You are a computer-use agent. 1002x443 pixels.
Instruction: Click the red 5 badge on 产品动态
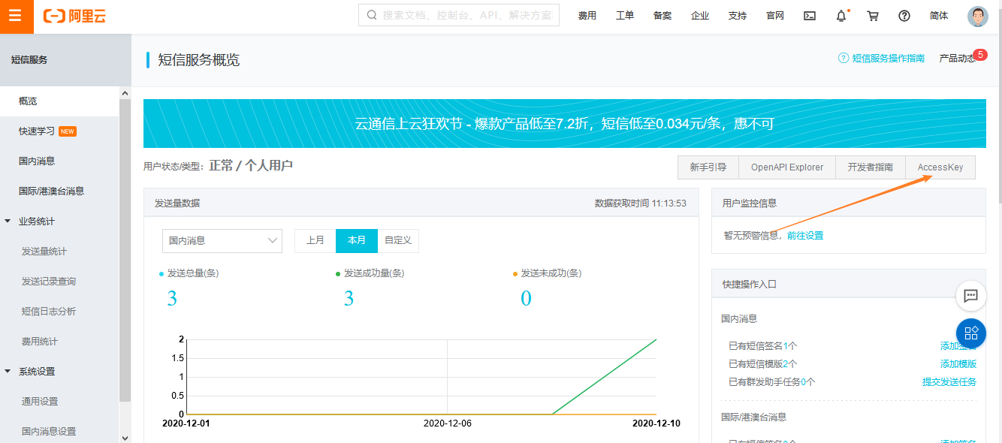tap(980, 54)
